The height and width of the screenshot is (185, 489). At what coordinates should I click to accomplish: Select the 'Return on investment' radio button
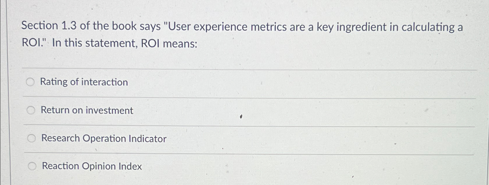coord(31,110)
